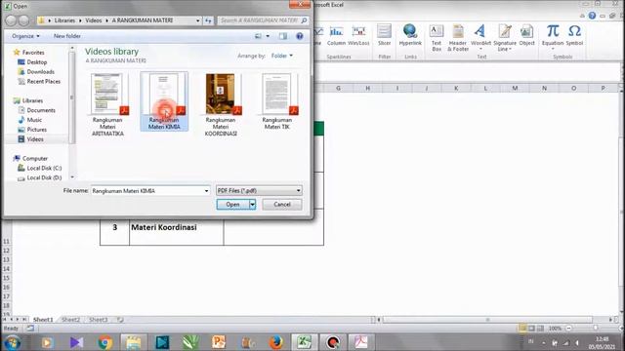Open the Organize menu
Viewport: 625px width, 351px height.
[25, 36]
